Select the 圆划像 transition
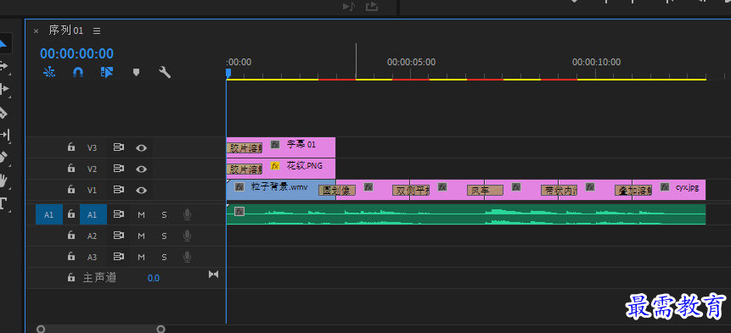Image resolution: width=731 pixels, height=333 pixels. [x=337, y=190]
